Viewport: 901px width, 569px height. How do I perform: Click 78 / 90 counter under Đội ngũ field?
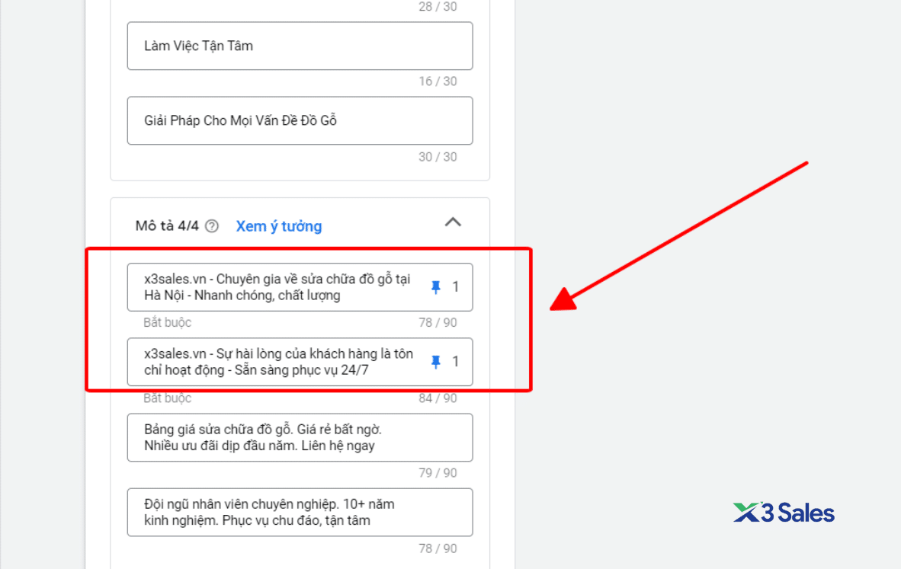[x=438, y=548]
